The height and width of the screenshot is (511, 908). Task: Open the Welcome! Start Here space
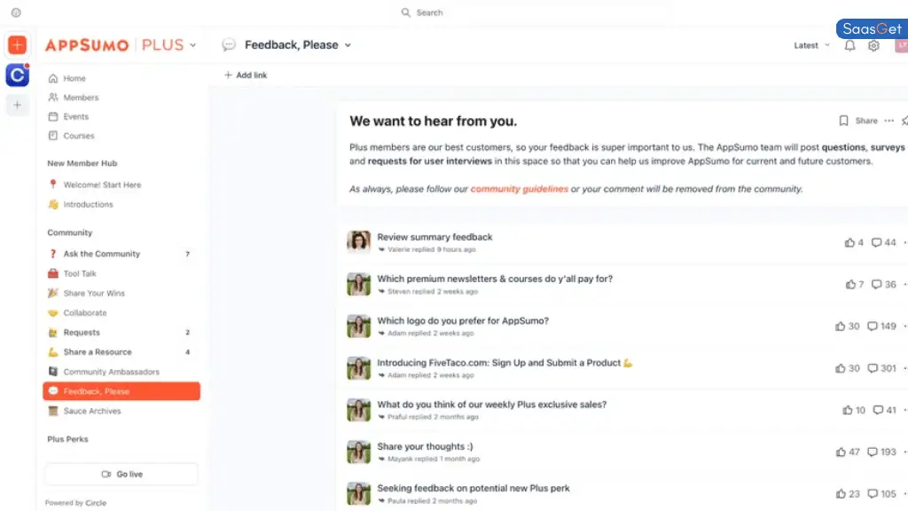coord(121,185)
